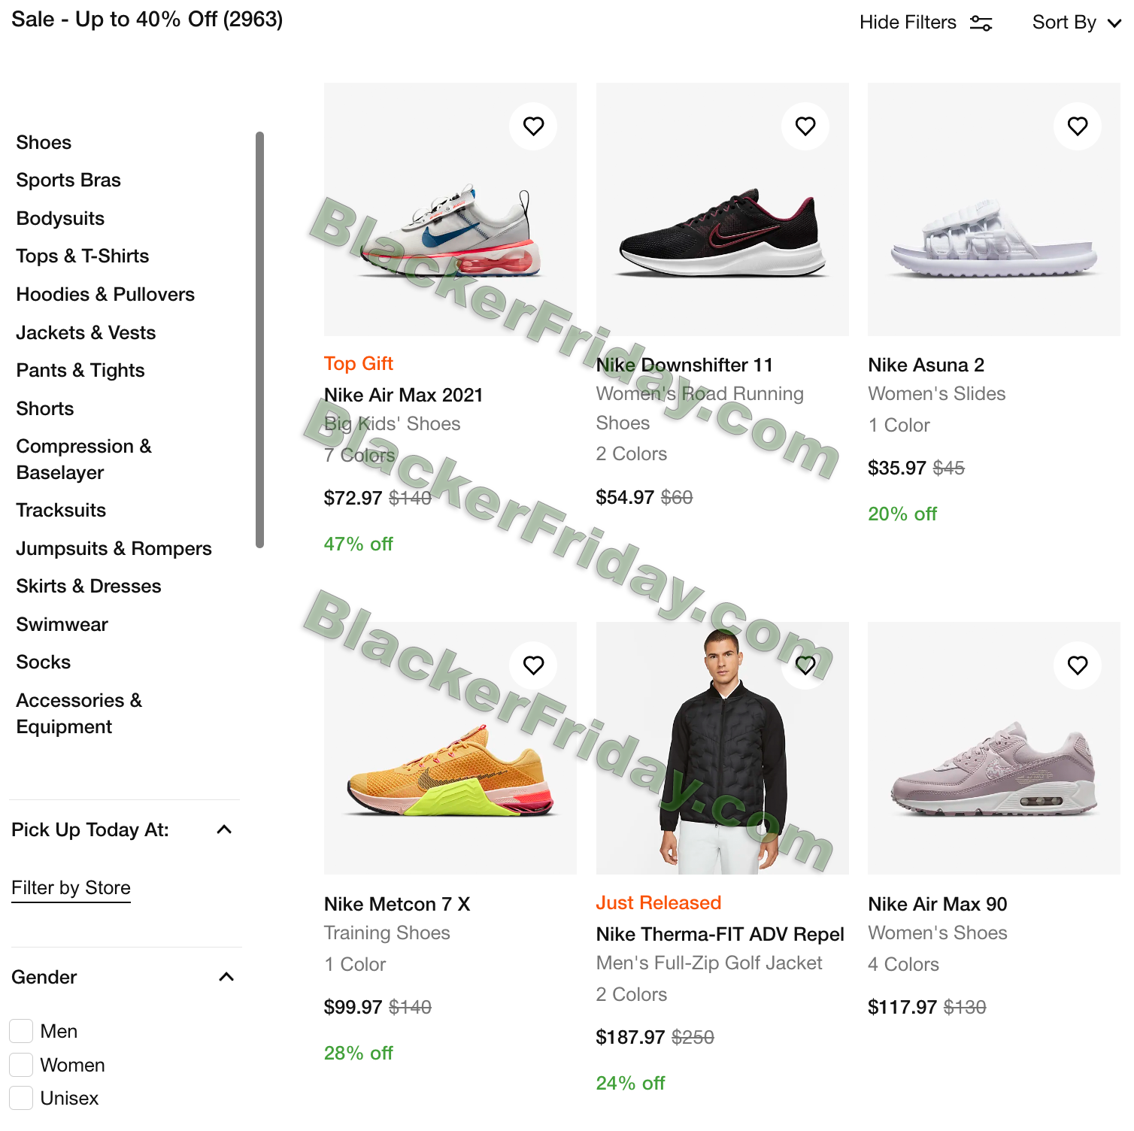Click the Hide Filters sliders icon

(981, 23)
